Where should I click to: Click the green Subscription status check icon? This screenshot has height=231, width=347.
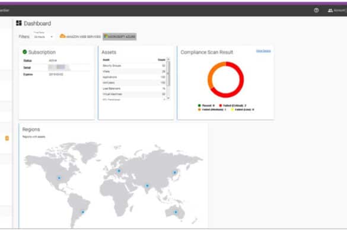(x=25, y=52)
